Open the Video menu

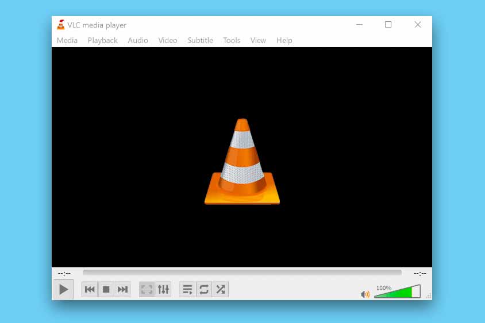coord(168,41)
